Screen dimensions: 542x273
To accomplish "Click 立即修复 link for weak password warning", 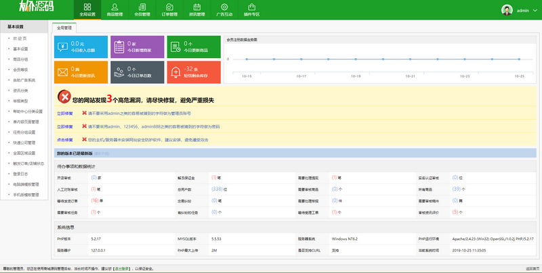I will click(x=65, y=126).
